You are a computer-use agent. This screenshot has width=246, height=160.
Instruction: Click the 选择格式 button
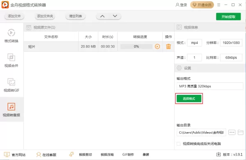pos(189,98)
